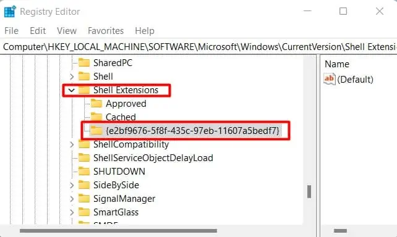Image resolution: width=397 pixels, height=237 pixels.
Task: Click the registry path address bar
Action: (198, 47)
